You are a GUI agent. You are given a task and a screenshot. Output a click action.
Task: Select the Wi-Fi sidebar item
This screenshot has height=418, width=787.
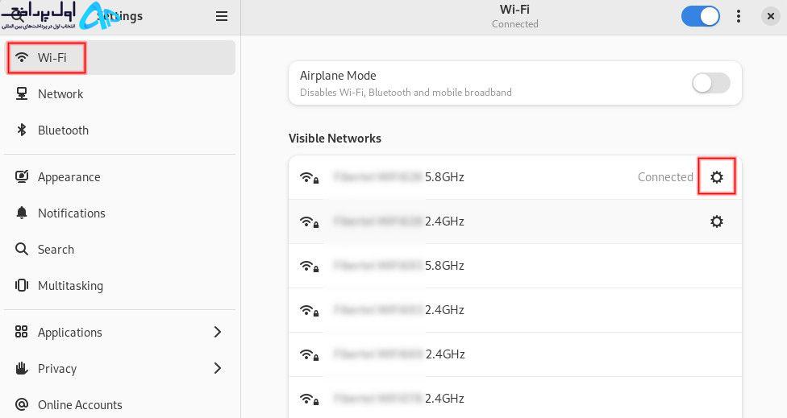point(120,58)
